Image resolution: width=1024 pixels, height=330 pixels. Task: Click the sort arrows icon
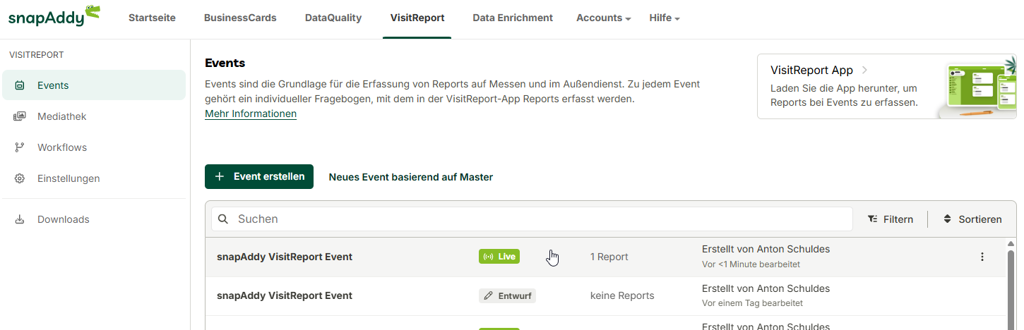click(948, 219)
